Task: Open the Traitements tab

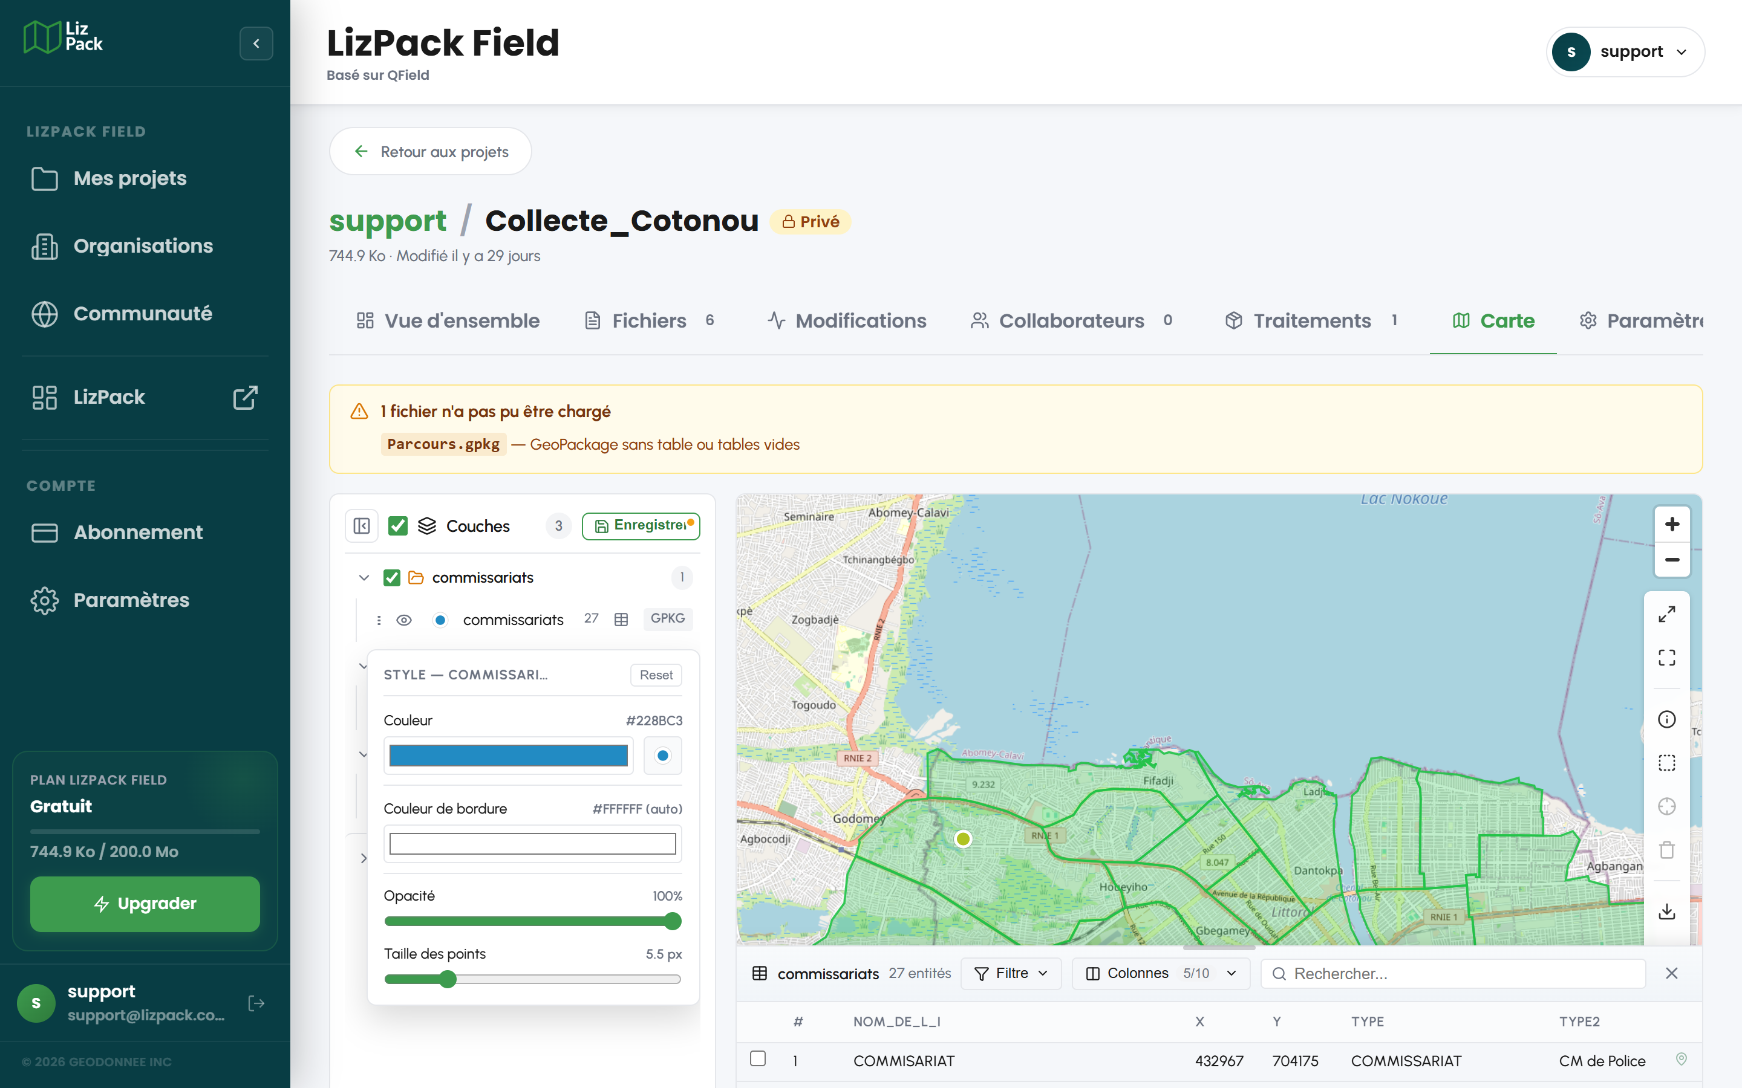Action: pyautogui.click(x=1311, y=321)
